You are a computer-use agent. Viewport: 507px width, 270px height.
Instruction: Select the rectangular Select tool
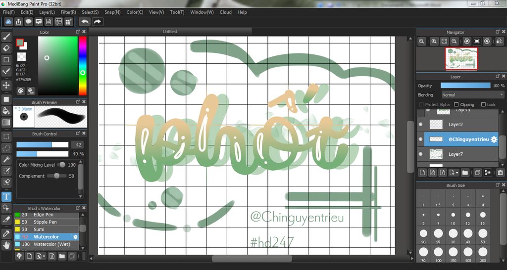point(6,136)
